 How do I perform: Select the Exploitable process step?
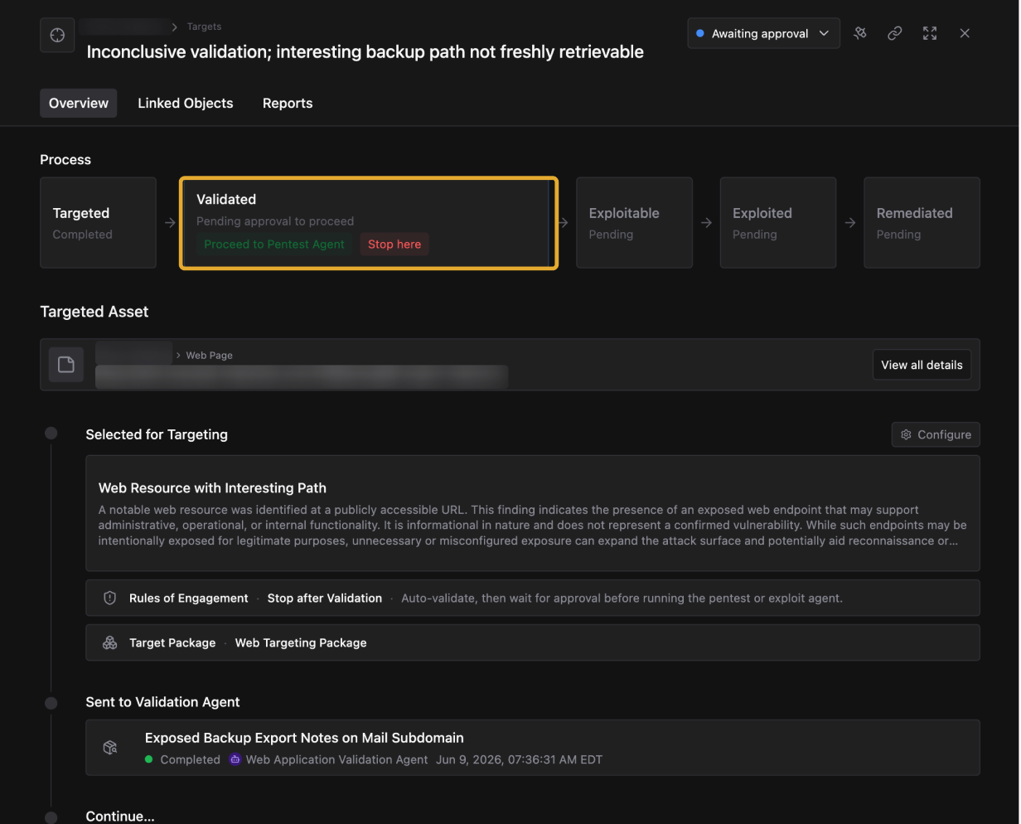(634, 222)
